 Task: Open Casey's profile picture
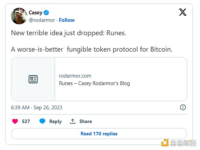coord(19,16)
